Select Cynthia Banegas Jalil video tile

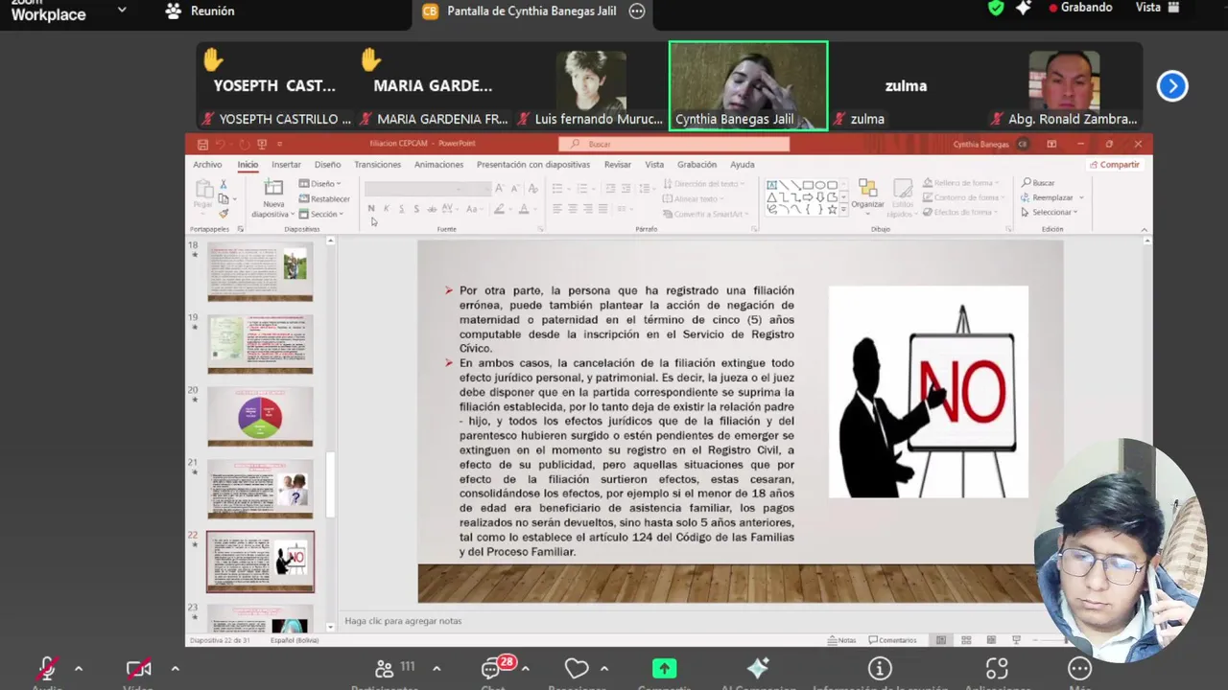[x=748, y=85]
